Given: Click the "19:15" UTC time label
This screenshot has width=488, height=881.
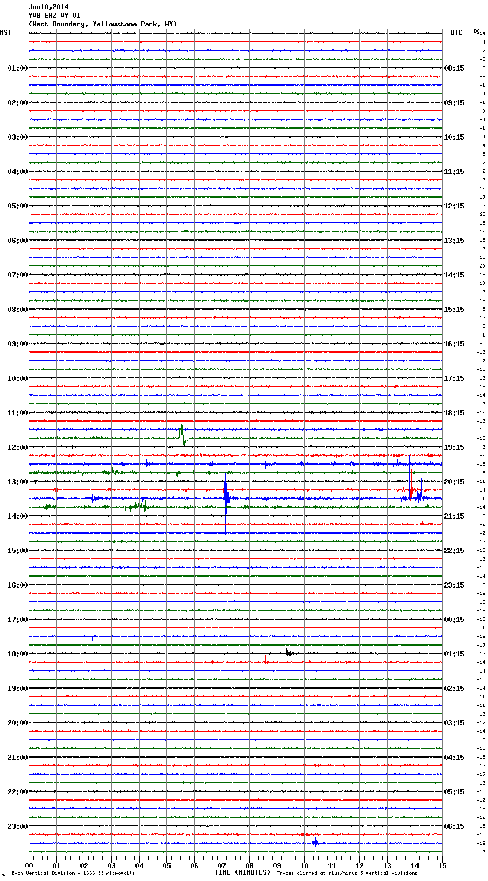Looking at the screenshot, I should pyautogui.click(x=454, y=447).
